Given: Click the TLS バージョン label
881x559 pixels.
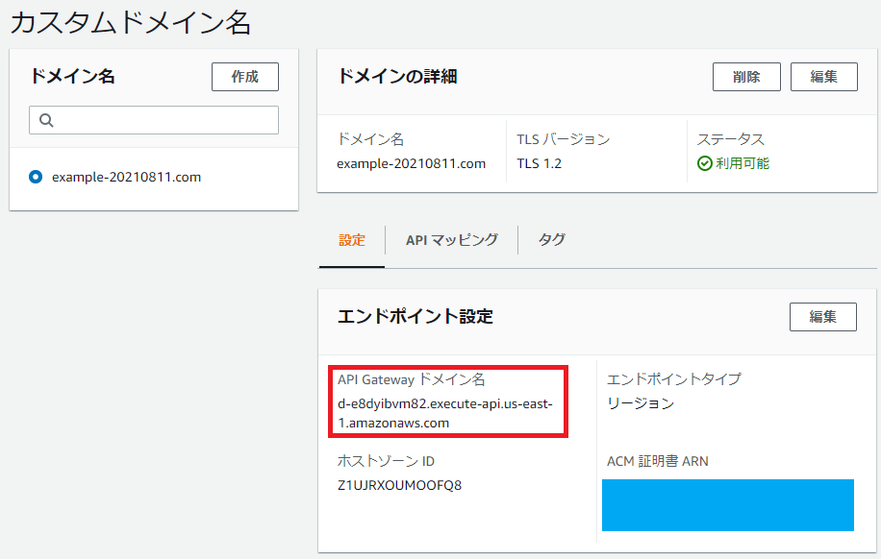Looking at the screenshot, I should [x=563, y=139].
